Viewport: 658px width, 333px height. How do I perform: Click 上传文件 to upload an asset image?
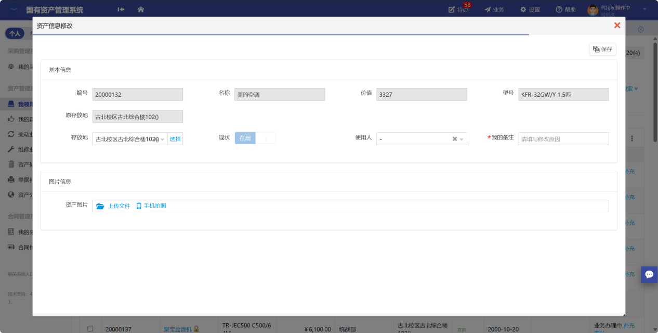point(113,206)
